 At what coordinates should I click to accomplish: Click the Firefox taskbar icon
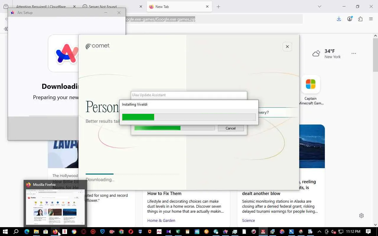tap(55, 232)
